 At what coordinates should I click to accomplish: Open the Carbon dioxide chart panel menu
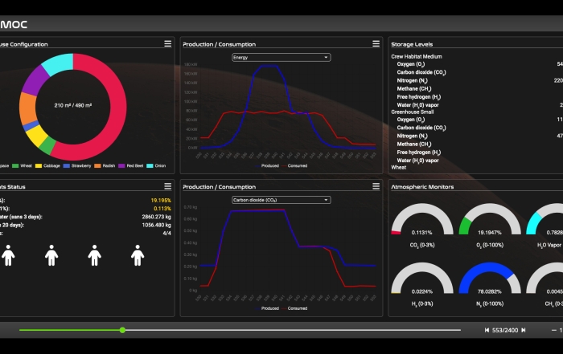(376, 186)
